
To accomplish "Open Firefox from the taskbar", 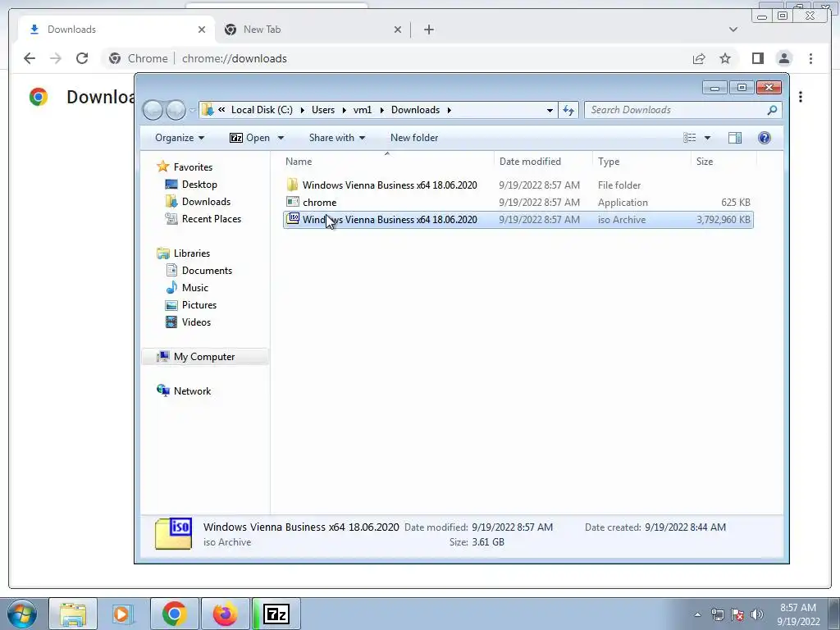I will point(225,614).
